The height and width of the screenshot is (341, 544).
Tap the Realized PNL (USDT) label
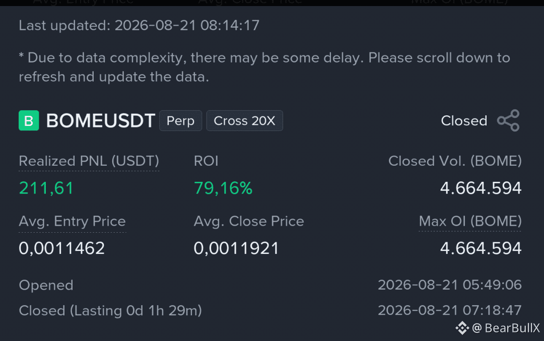(89, 161)
